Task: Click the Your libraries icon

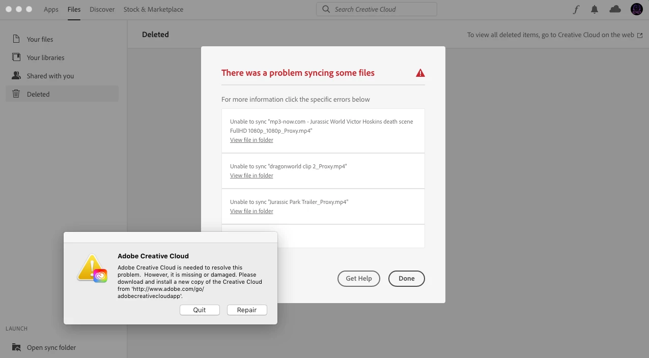Action: [x=16, y=57]
